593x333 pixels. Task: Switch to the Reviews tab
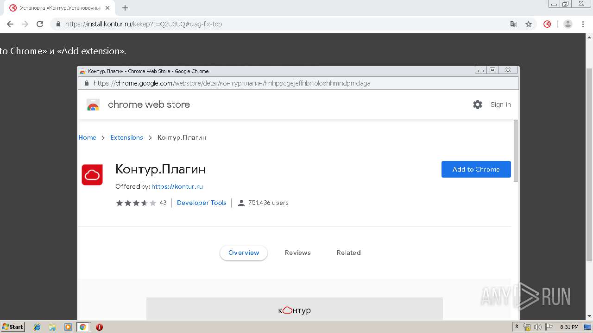point(298,253)
